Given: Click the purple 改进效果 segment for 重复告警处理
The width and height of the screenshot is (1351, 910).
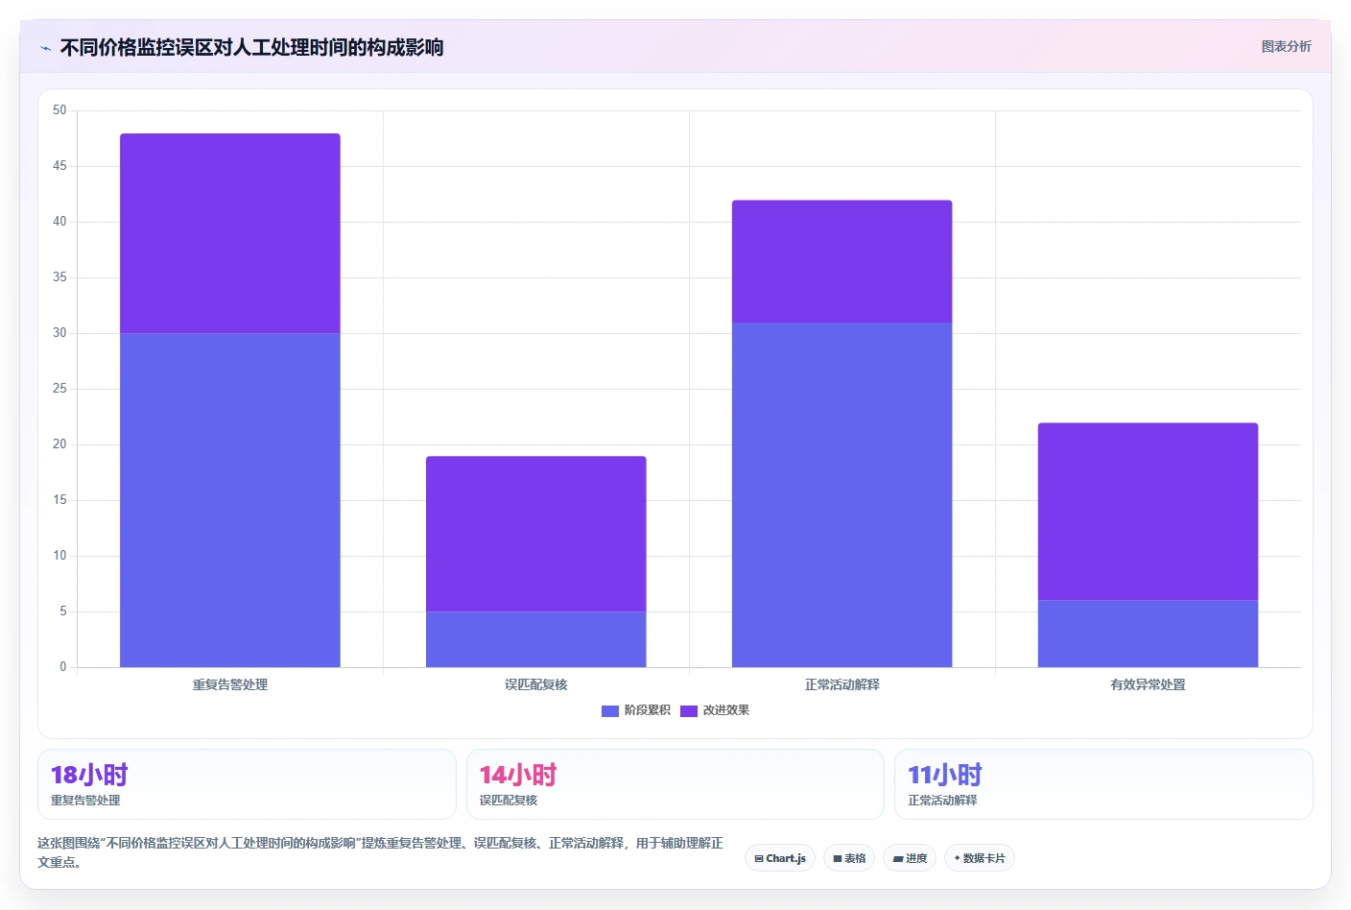Looking at the screenshot, I should (x=230, y=233).
